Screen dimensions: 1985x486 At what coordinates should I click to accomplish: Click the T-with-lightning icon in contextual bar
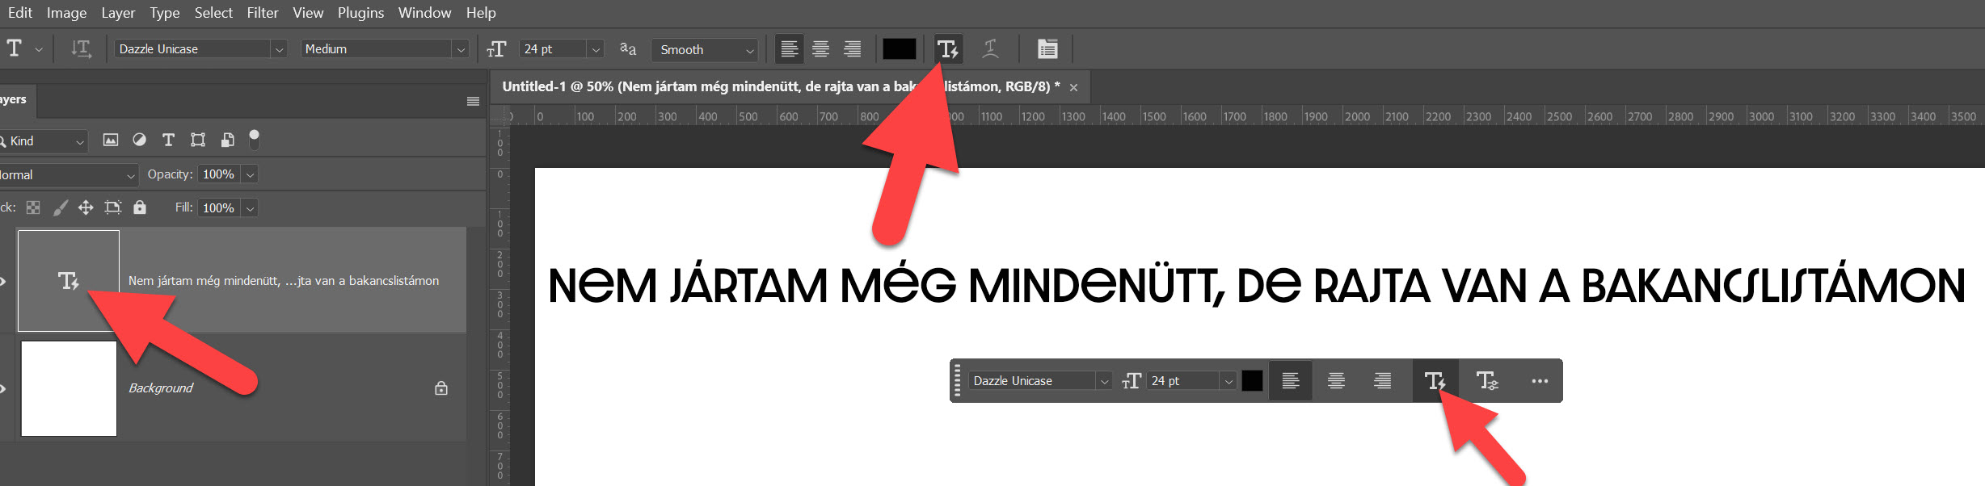click(x=1435, y=381)
